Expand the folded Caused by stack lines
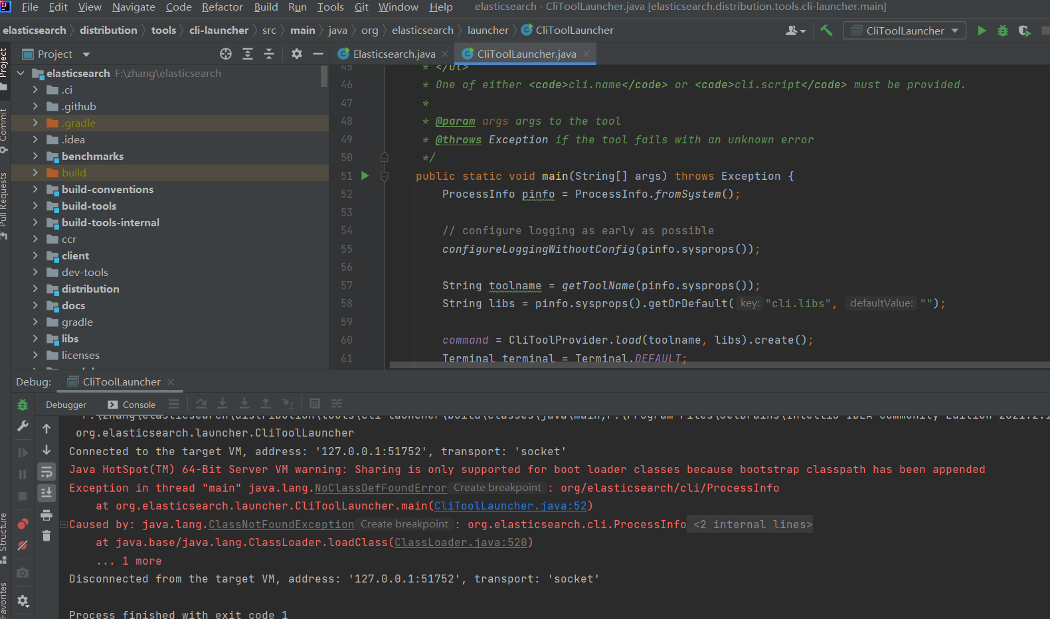 (x=64, y=524)
